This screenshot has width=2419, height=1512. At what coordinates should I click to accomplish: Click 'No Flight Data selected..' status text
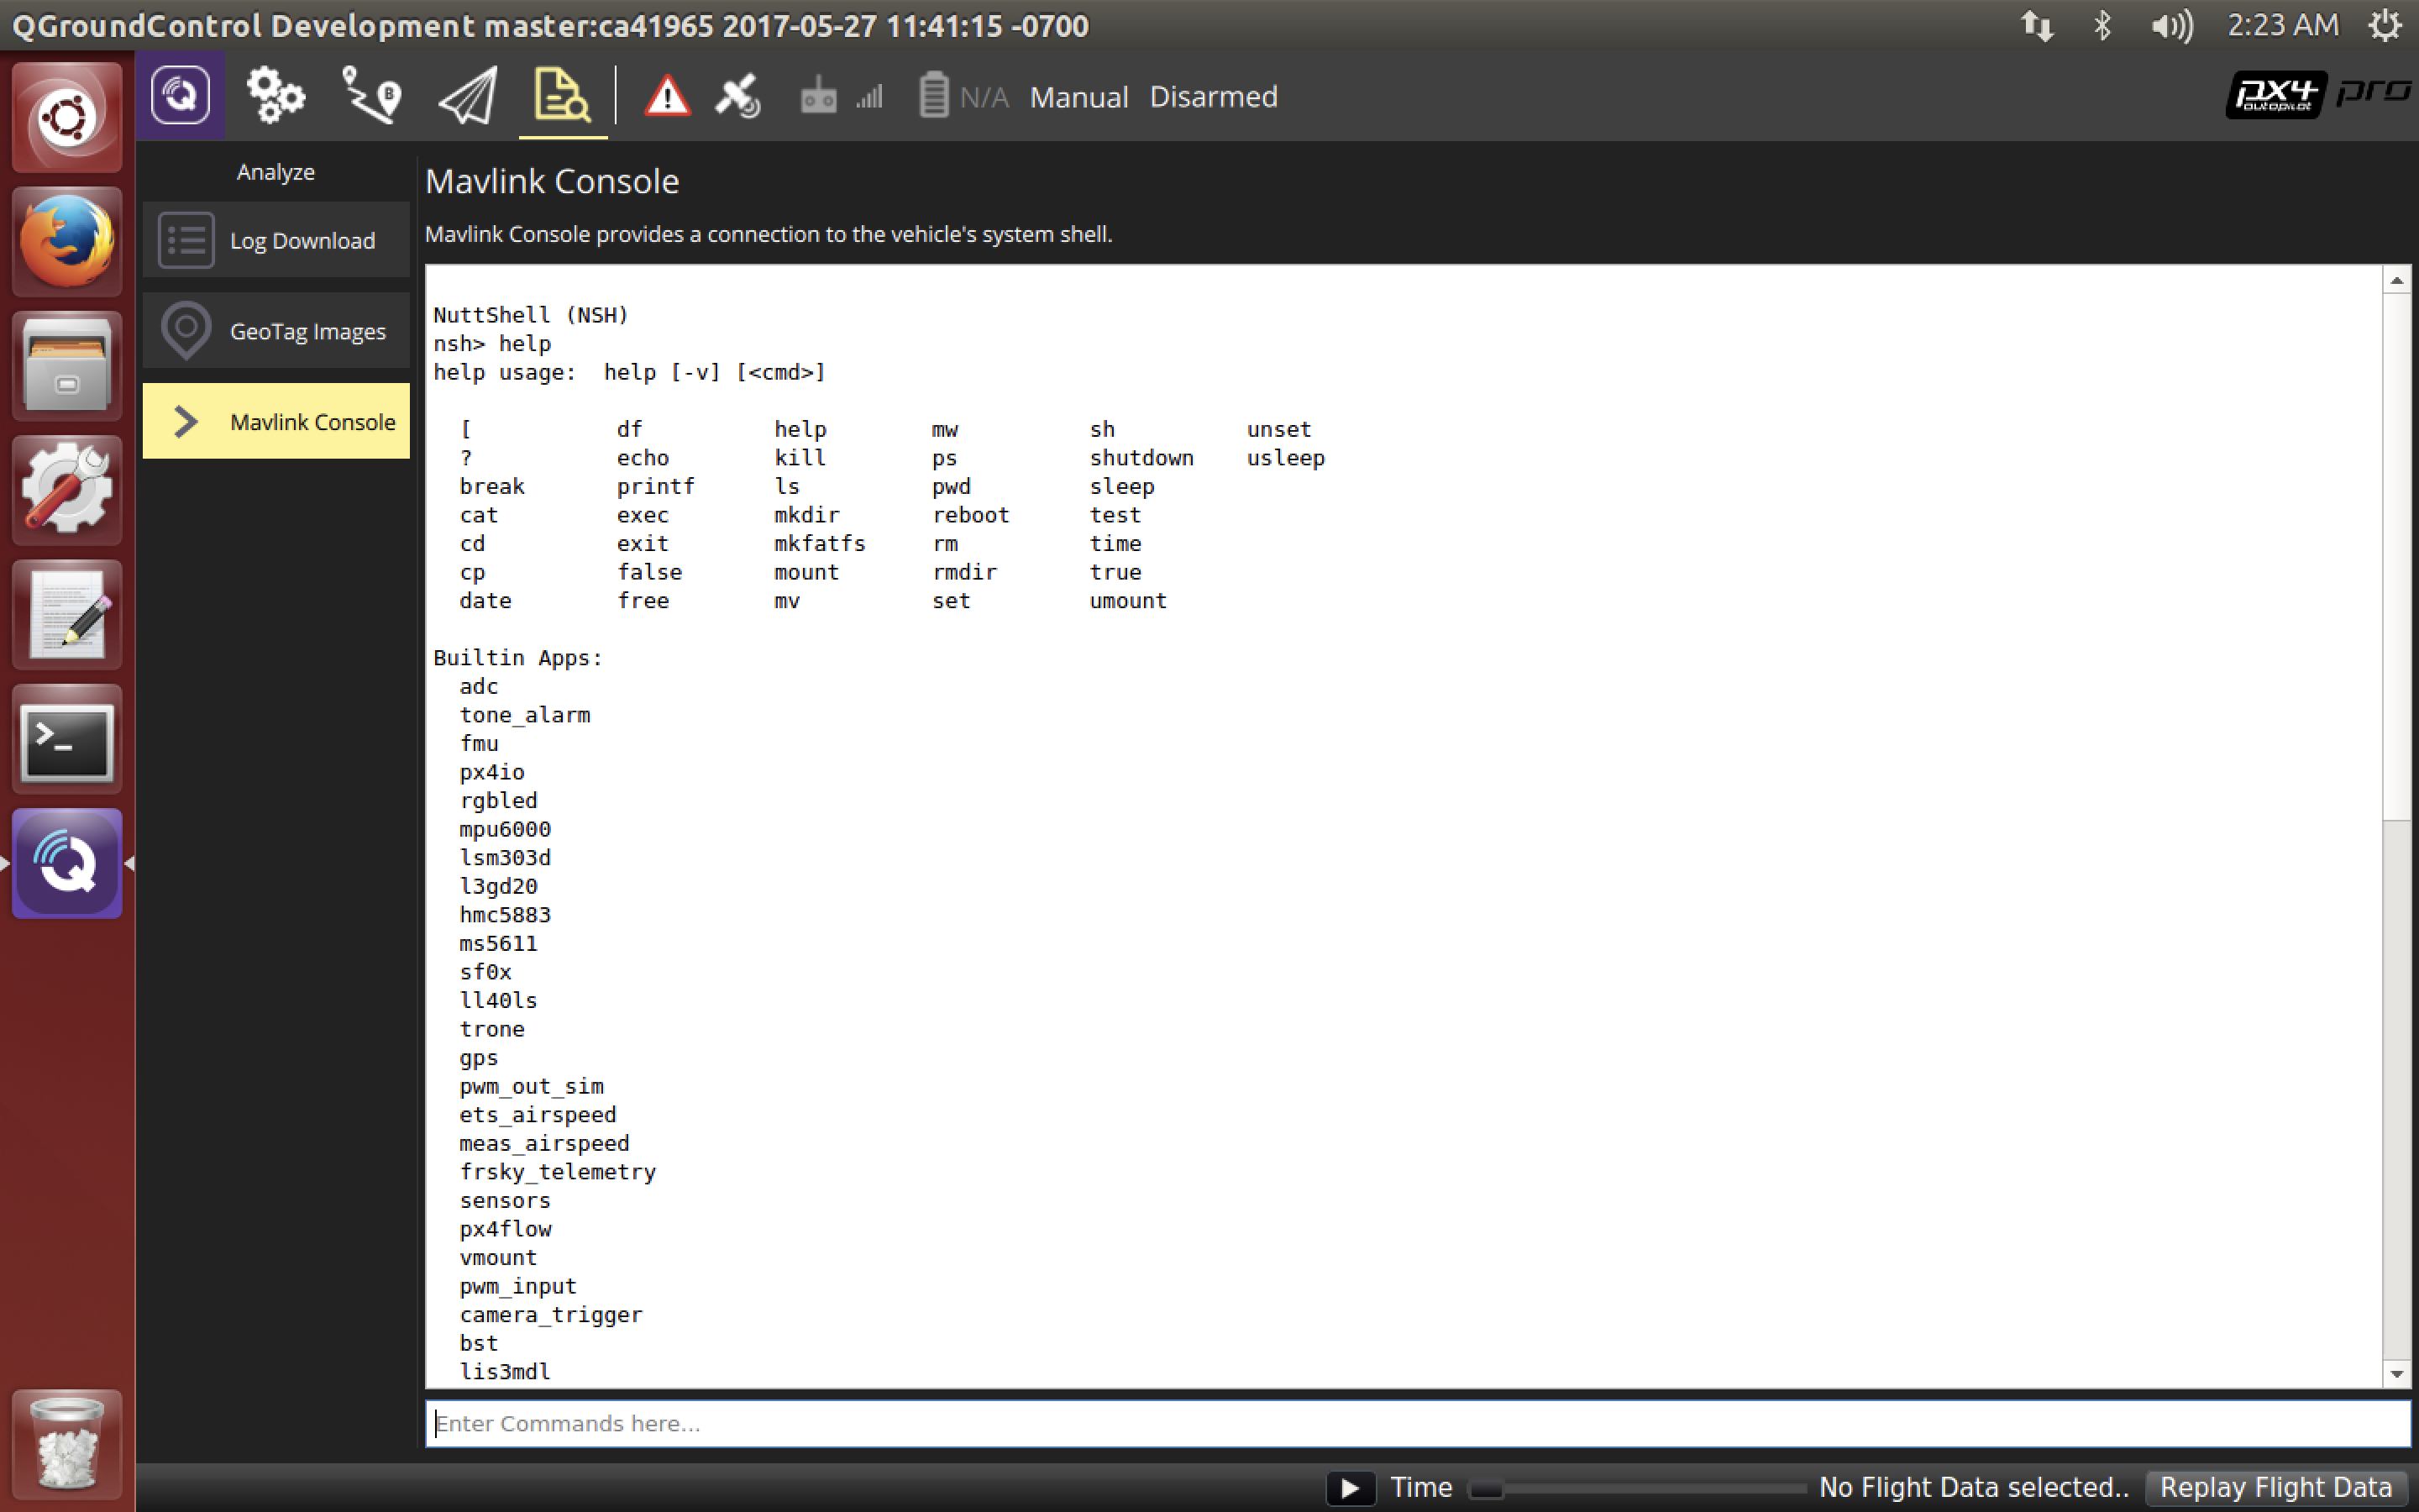click(x=1973, y=1488)
